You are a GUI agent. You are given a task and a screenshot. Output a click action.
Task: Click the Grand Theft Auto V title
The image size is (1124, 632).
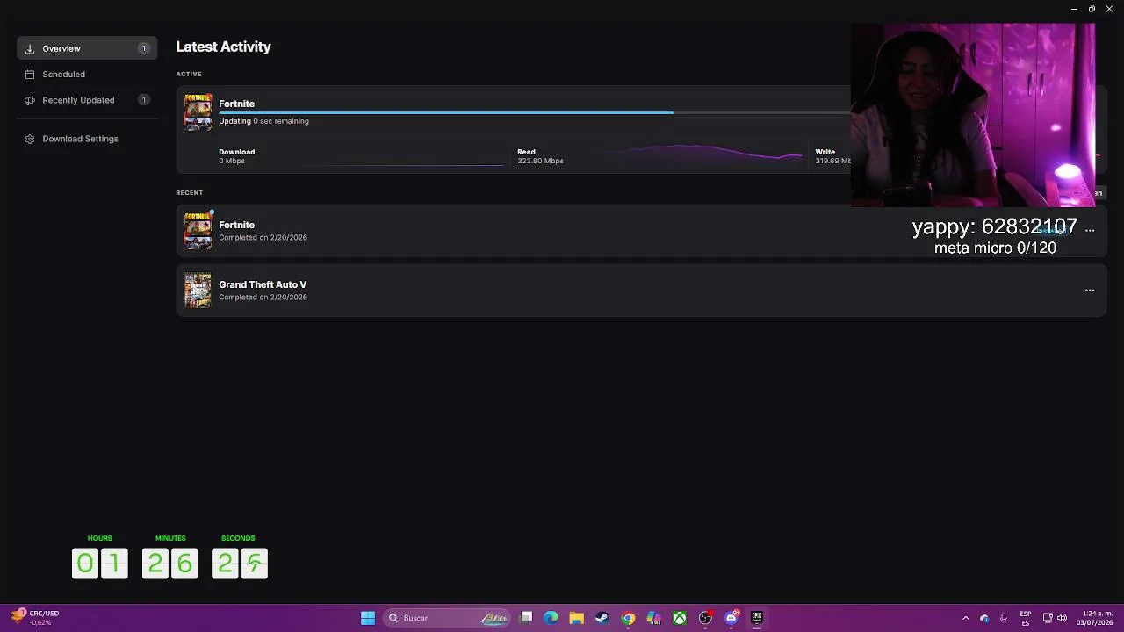[x=263, y=284]
